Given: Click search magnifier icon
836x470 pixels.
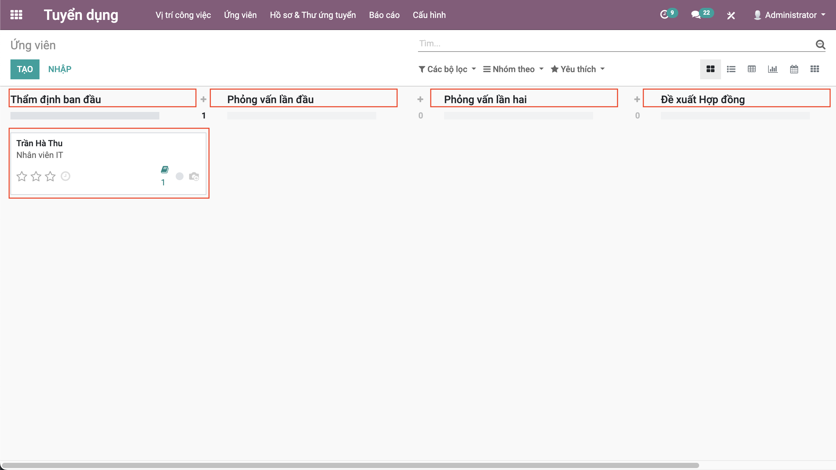Looking at the screenshot, I should click(820, 44).
